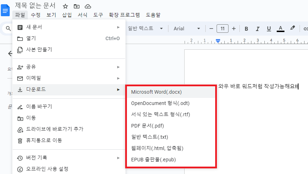Open the 도움말 menu
This screenshot has height=174, width=308.
(153, 15)
